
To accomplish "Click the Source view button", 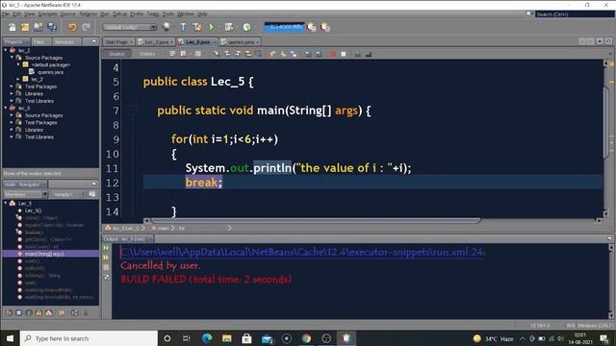I will click(x=116, y=54).
